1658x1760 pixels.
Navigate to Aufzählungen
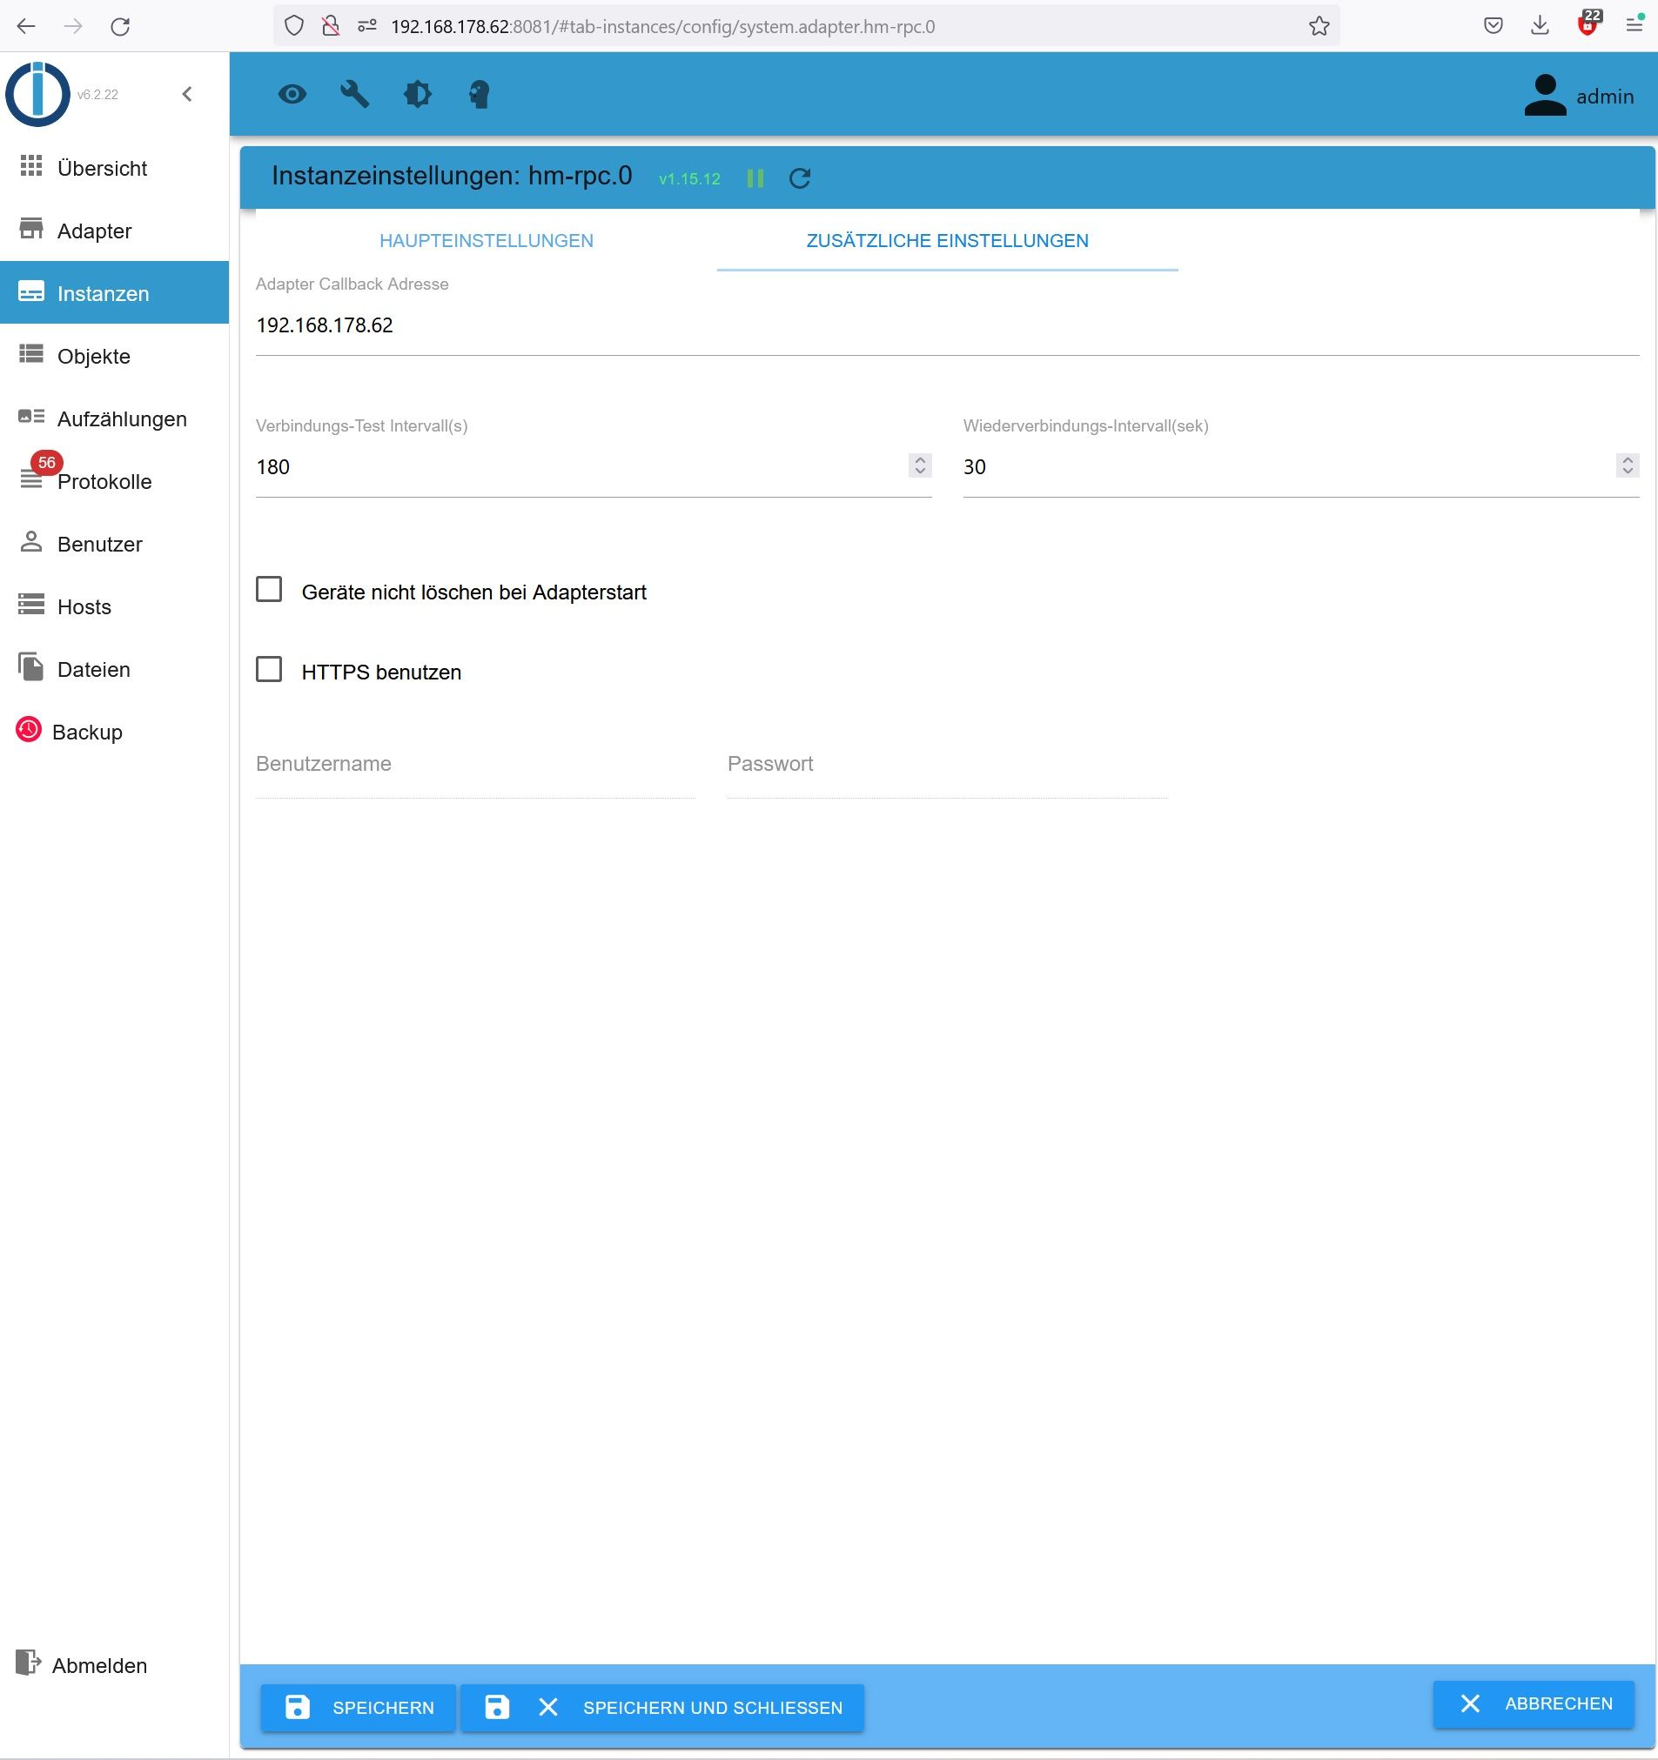coord(114,418)
